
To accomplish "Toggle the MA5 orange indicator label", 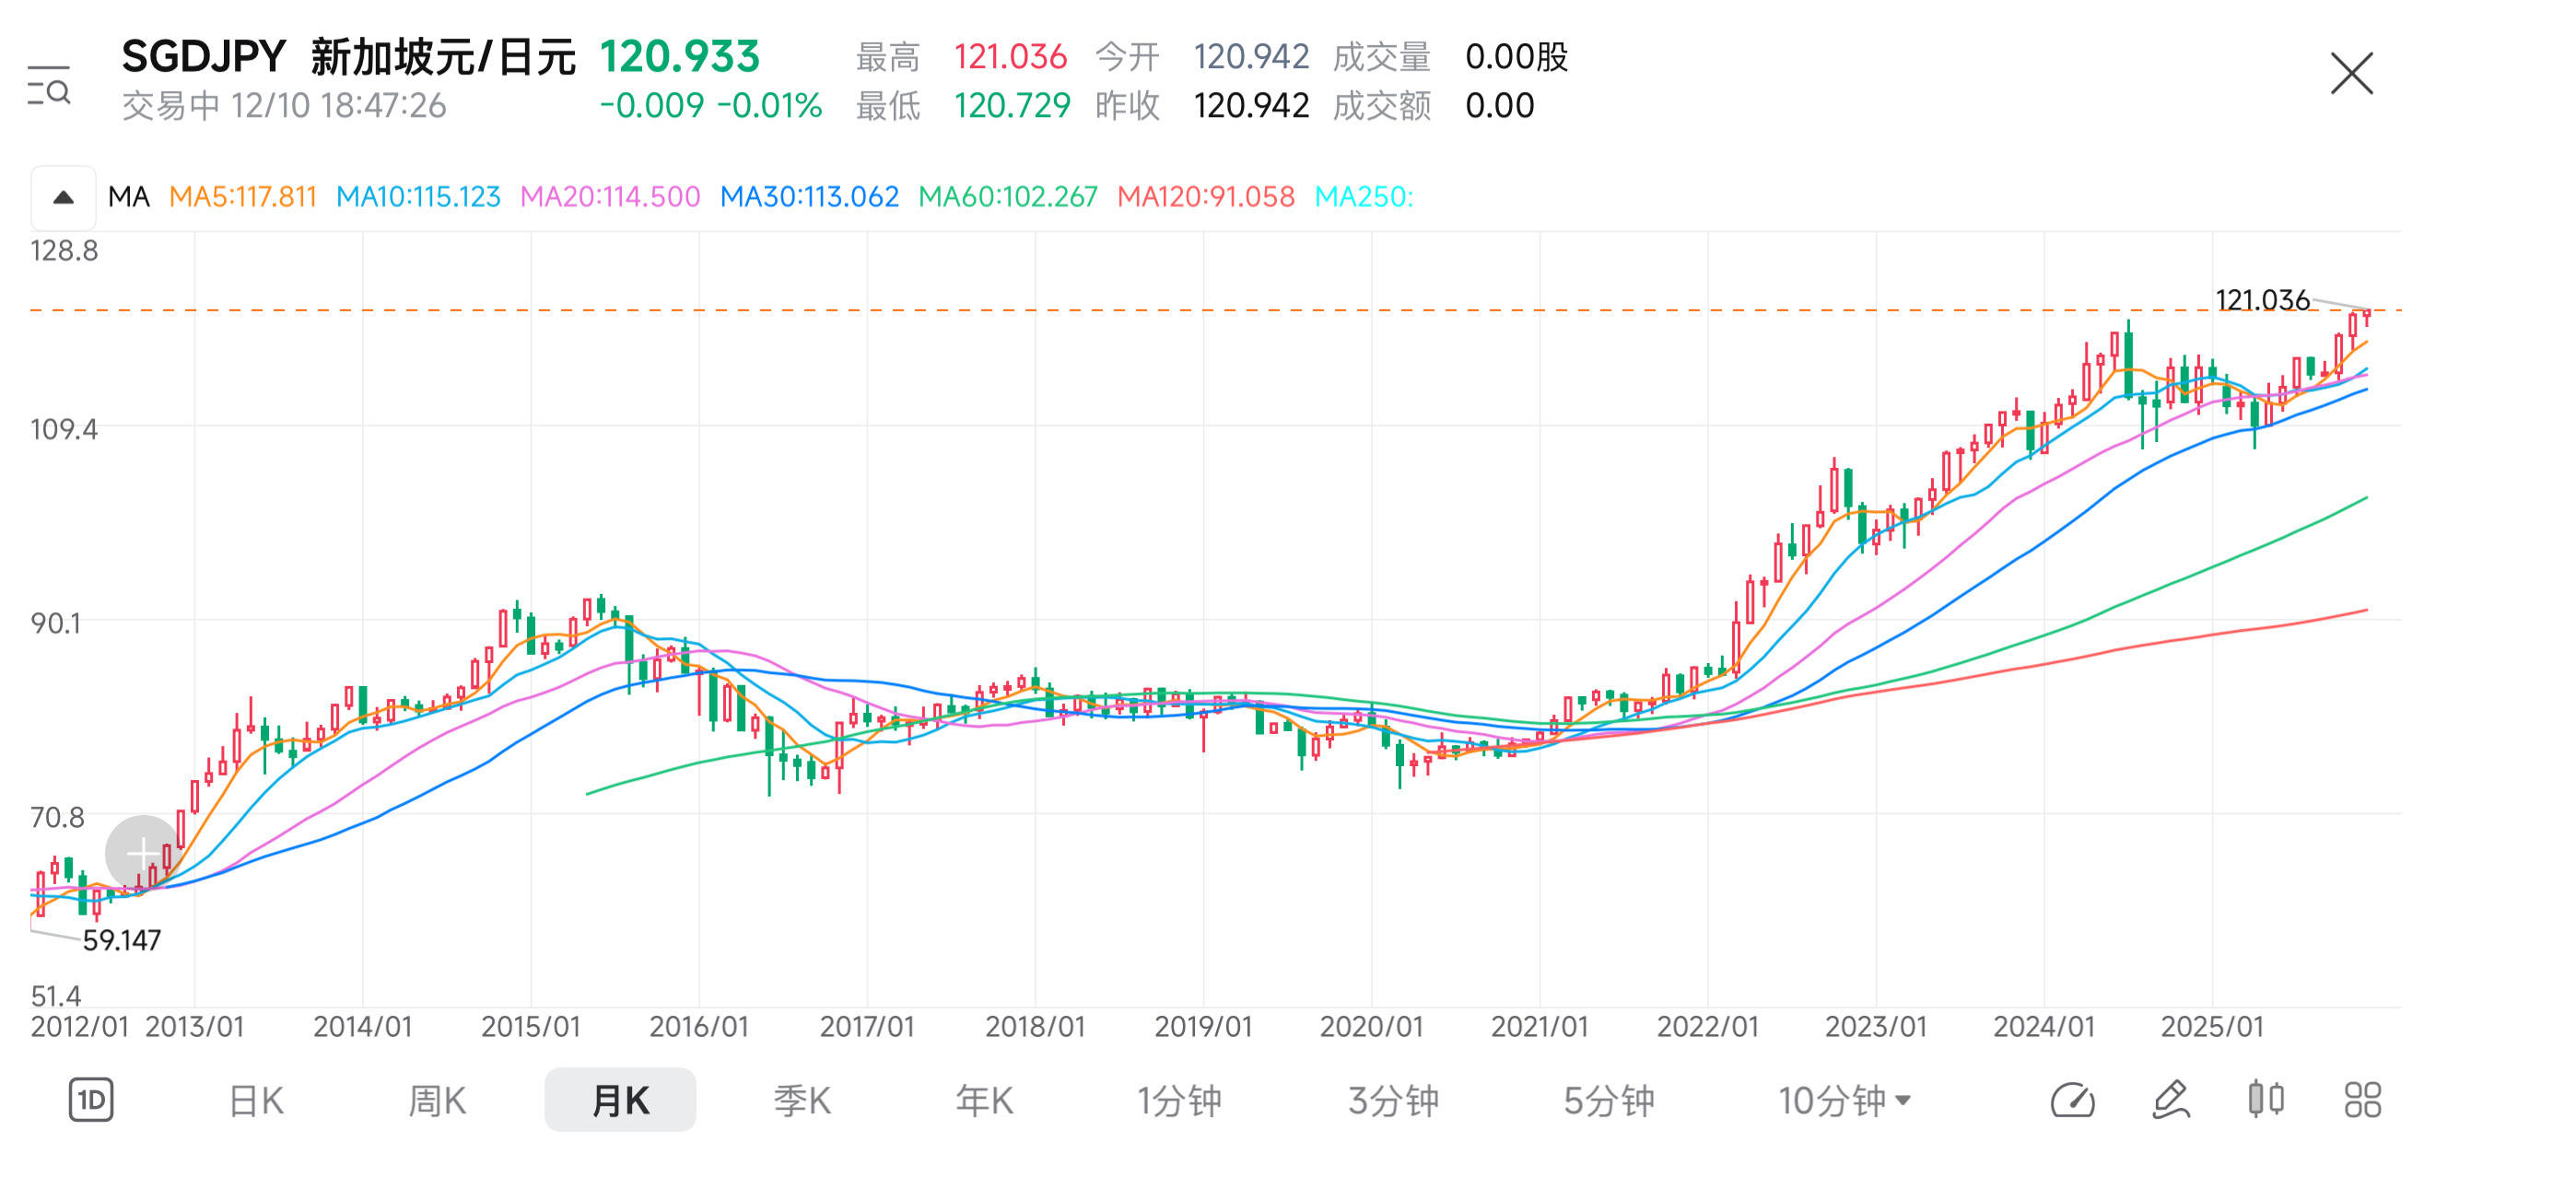I will point(243,197).
